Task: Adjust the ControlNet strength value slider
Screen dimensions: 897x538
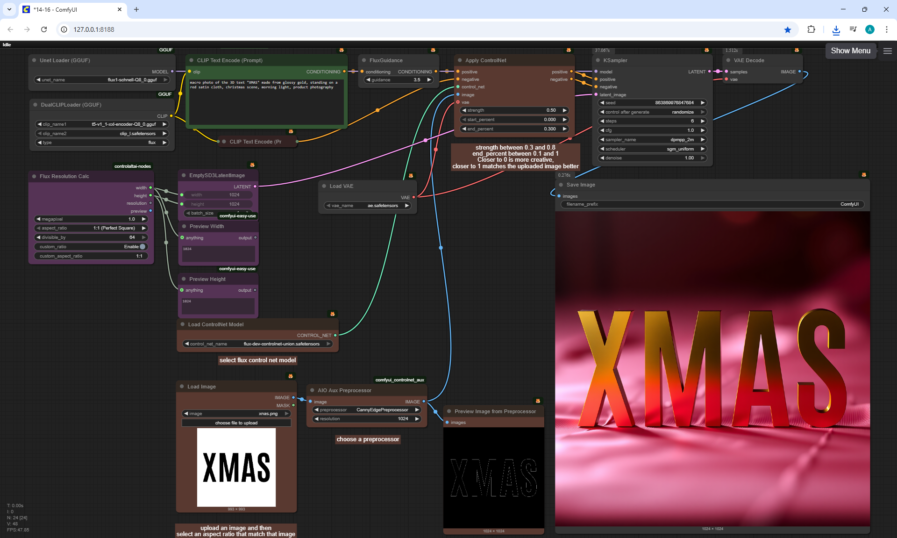Action: coord(513,110)
